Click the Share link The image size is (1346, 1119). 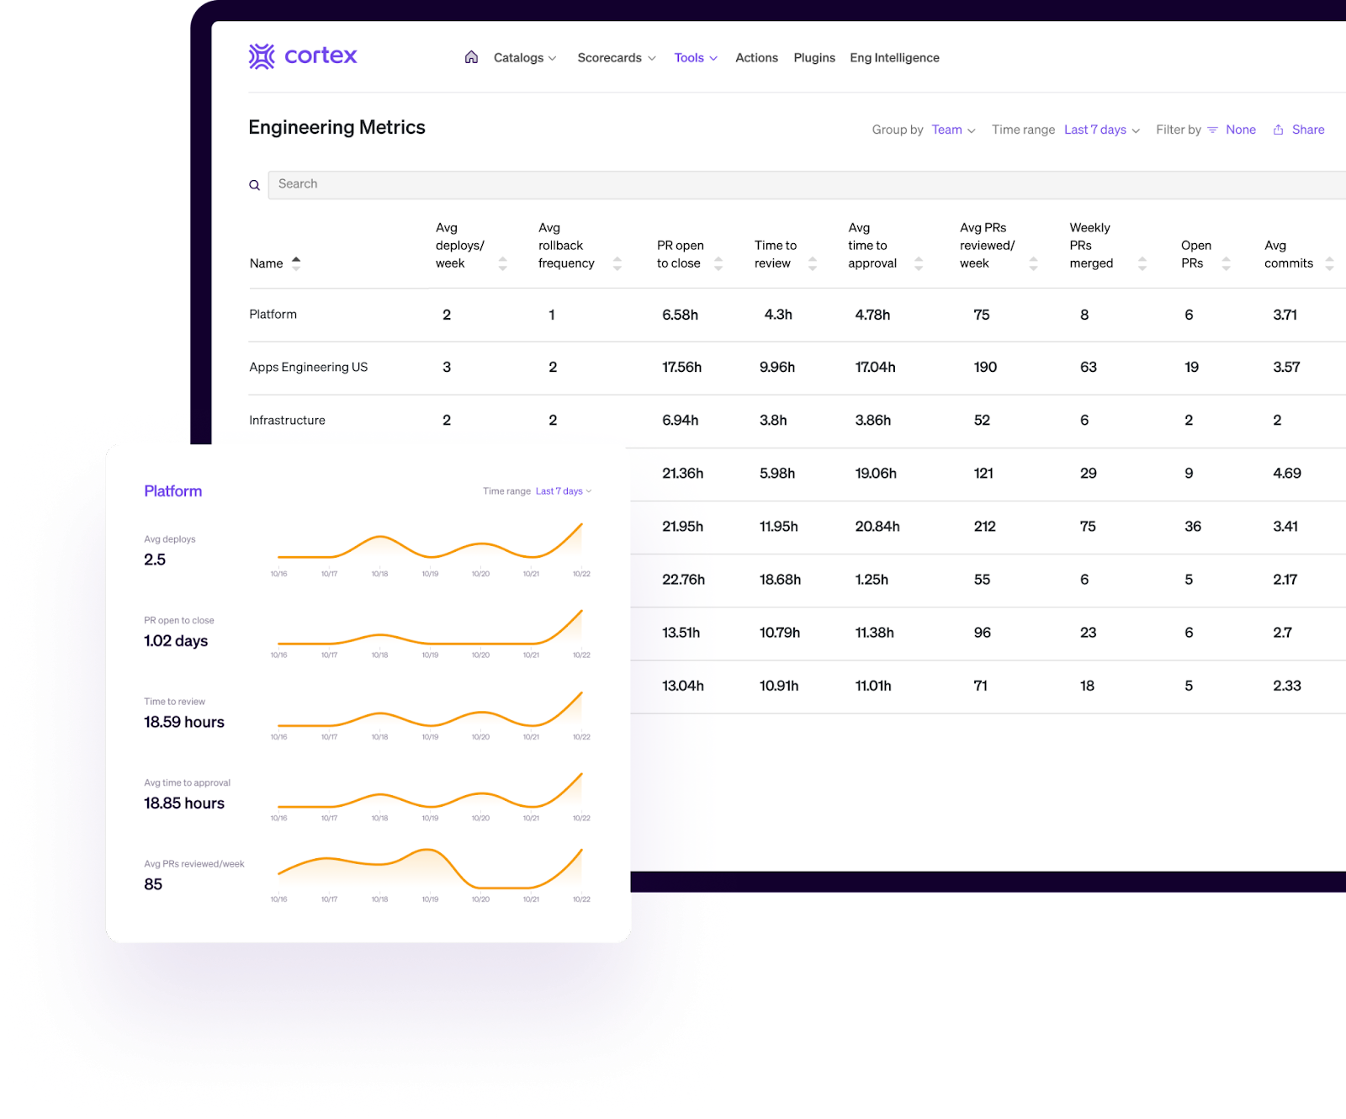1306,130
